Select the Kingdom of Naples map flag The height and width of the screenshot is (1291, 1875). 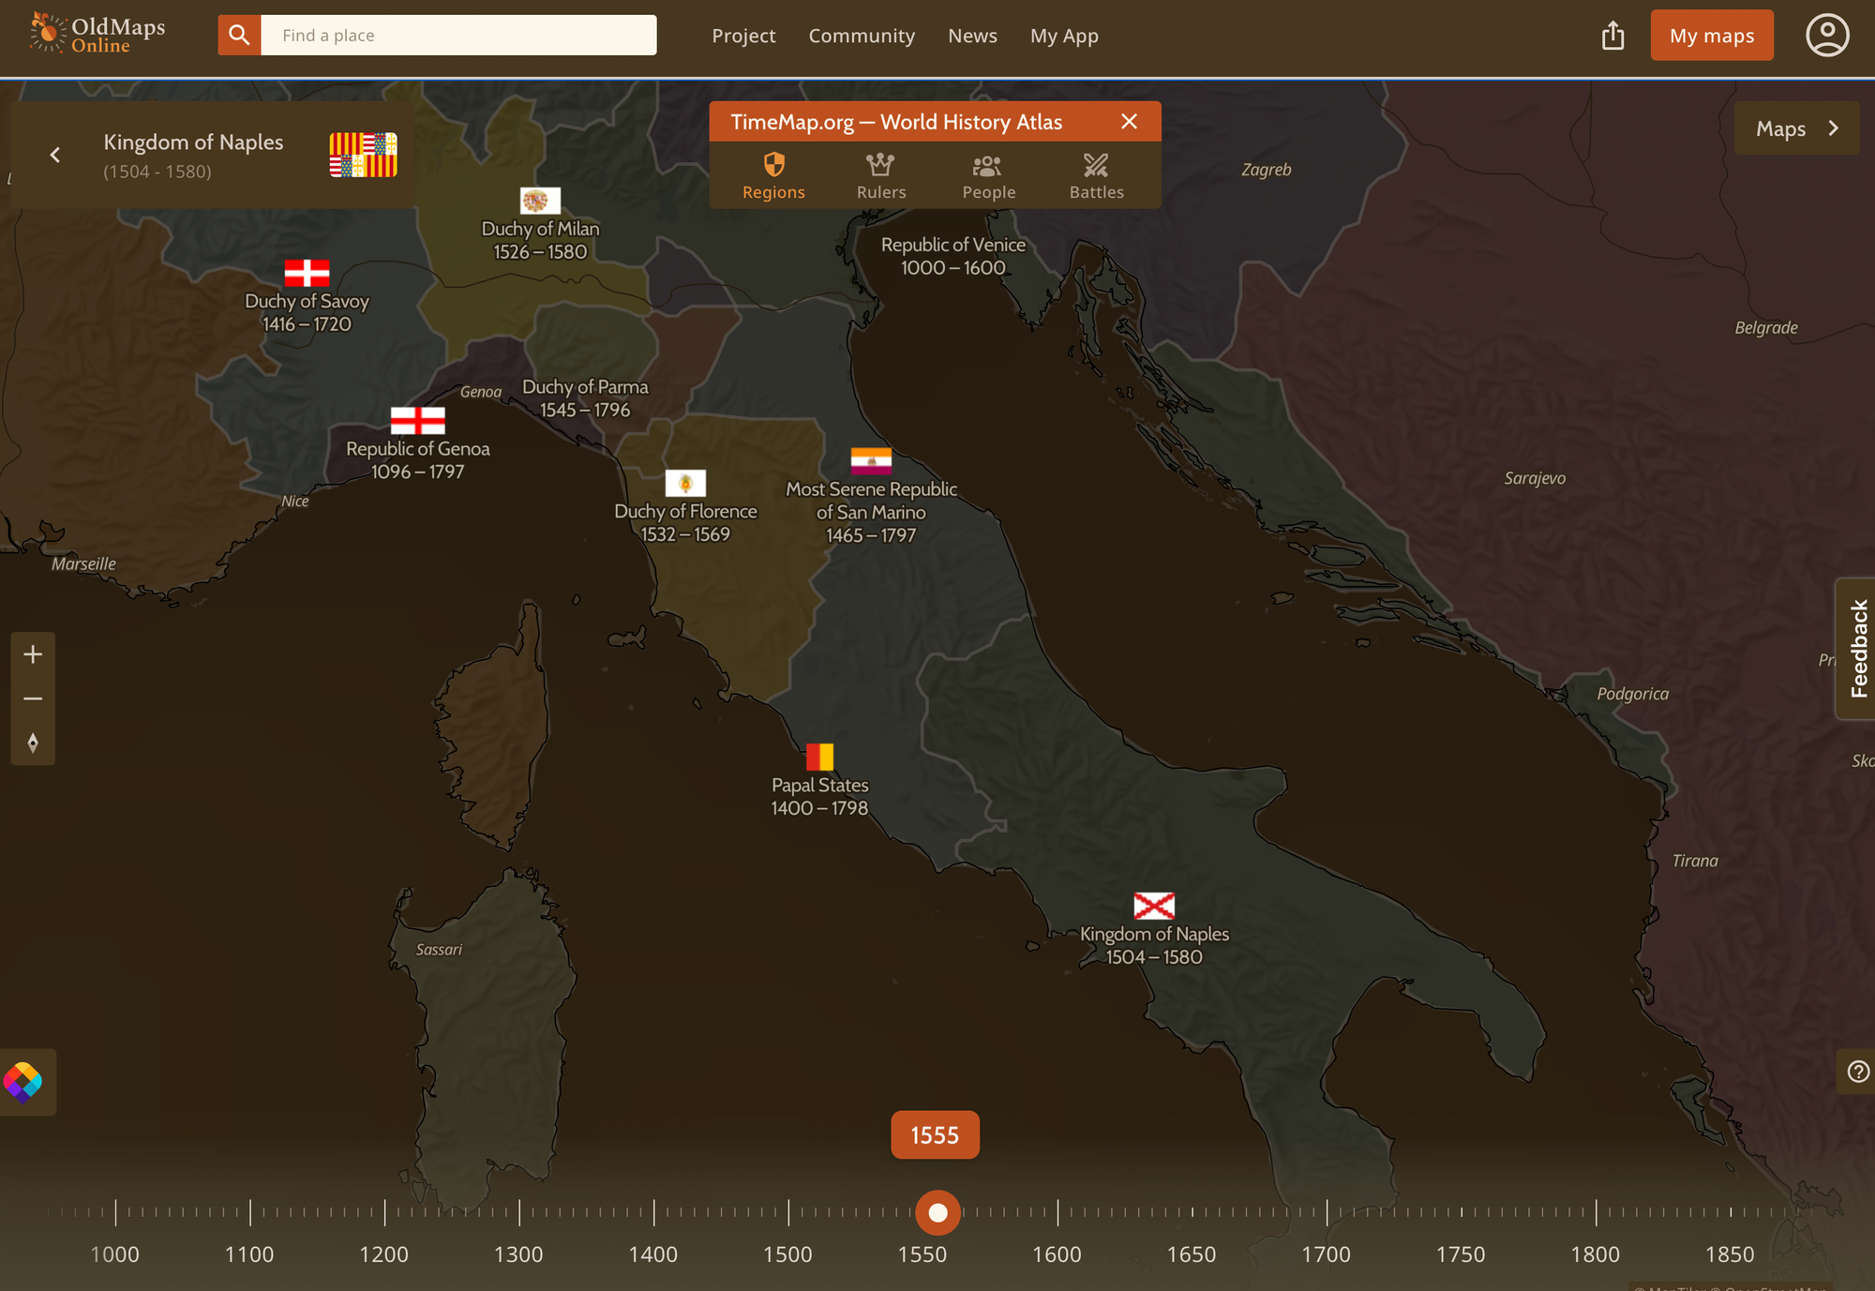[1154, 906]
